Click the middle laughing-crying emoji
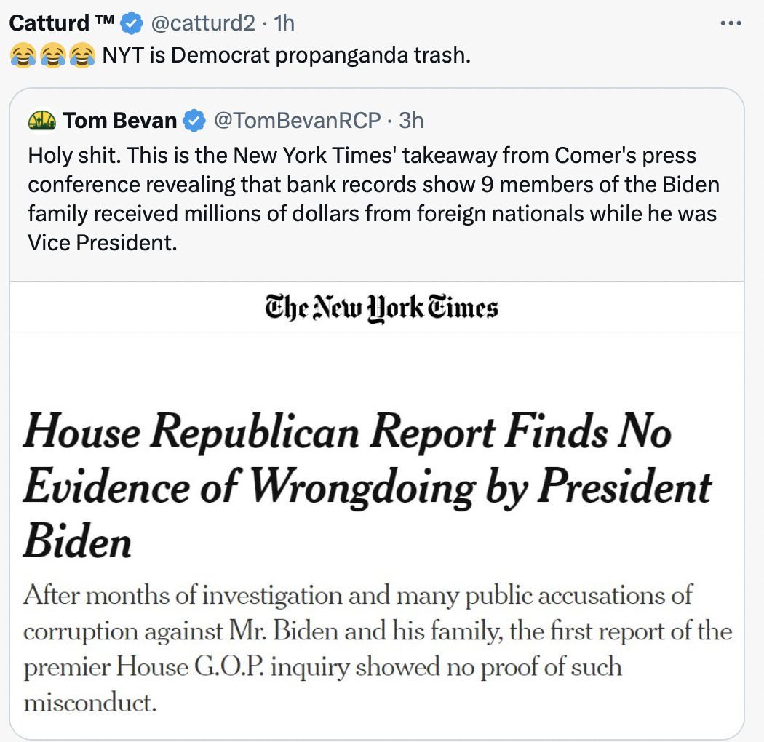 tap(52, 55)
